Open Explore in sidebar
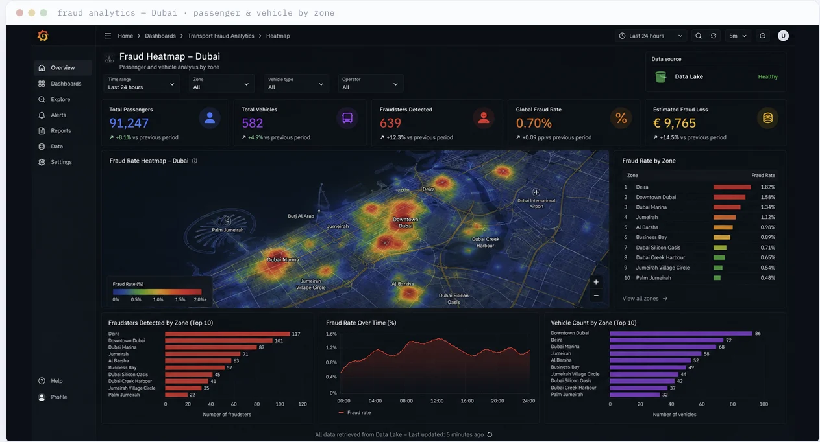 pos(63,99)
